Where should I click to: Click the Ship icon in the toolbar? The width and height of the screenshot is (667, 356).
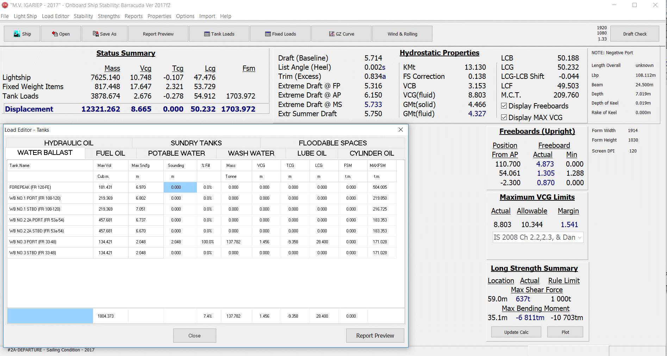click(x=17, y=34)
